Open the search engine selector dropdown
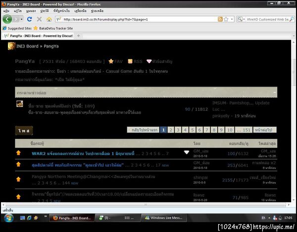Viewport: 297px width, 232px height. [241, 19]
